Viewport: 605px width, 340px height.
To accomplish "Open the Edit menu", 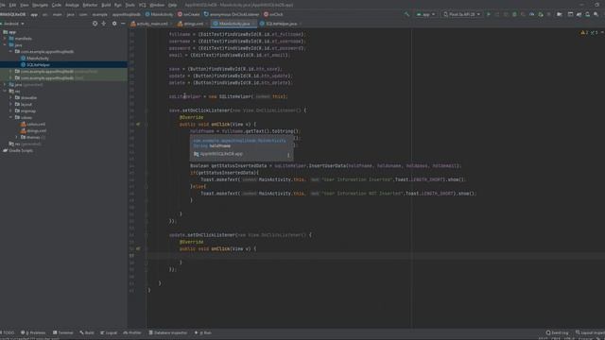I will [12, 5].
